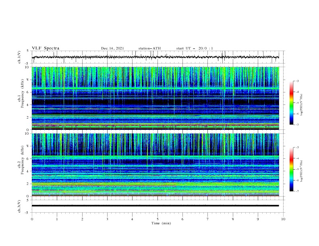Screen dimensions: 319x246
Task: Click the "station=ATH" label
Action: click(x=149, y=48)
